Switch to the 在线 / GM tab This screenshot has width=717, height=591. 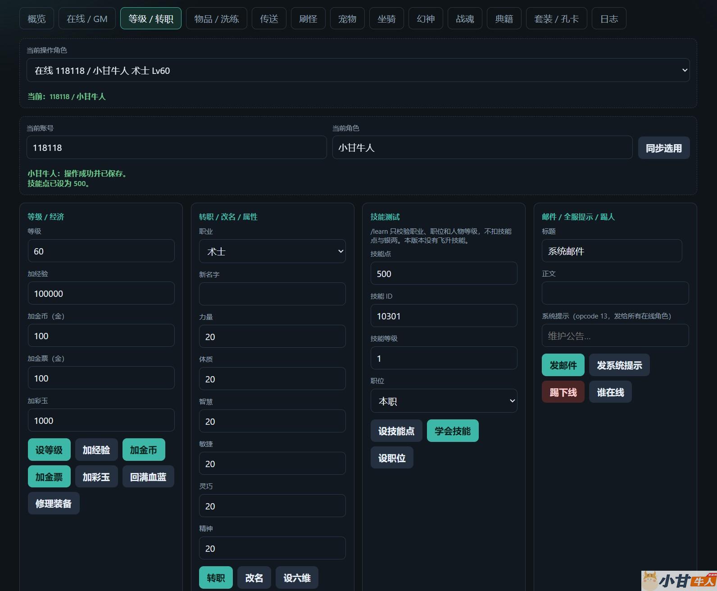87,18
